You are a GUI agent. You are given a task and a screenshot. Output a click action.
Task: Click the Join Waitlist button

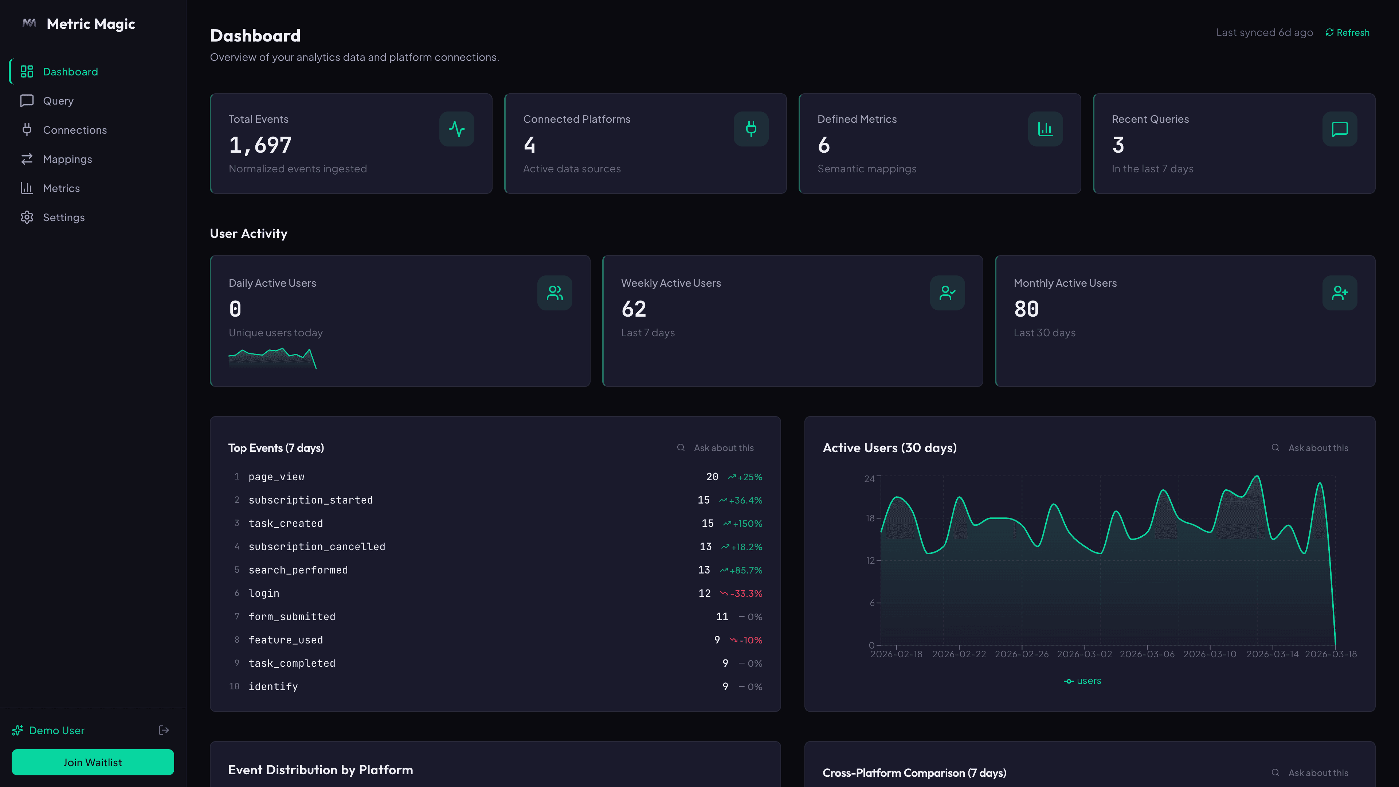pos(92,762)
